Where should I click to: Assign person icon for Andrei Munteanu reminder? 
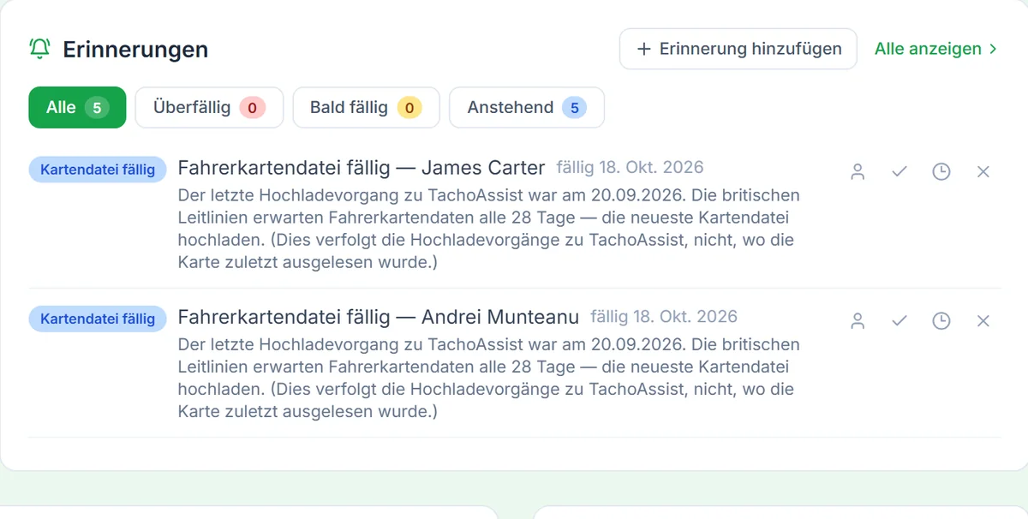tap(858, 321)
